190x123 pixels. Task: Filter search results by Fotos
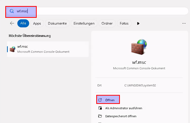[x=124, y=23]
